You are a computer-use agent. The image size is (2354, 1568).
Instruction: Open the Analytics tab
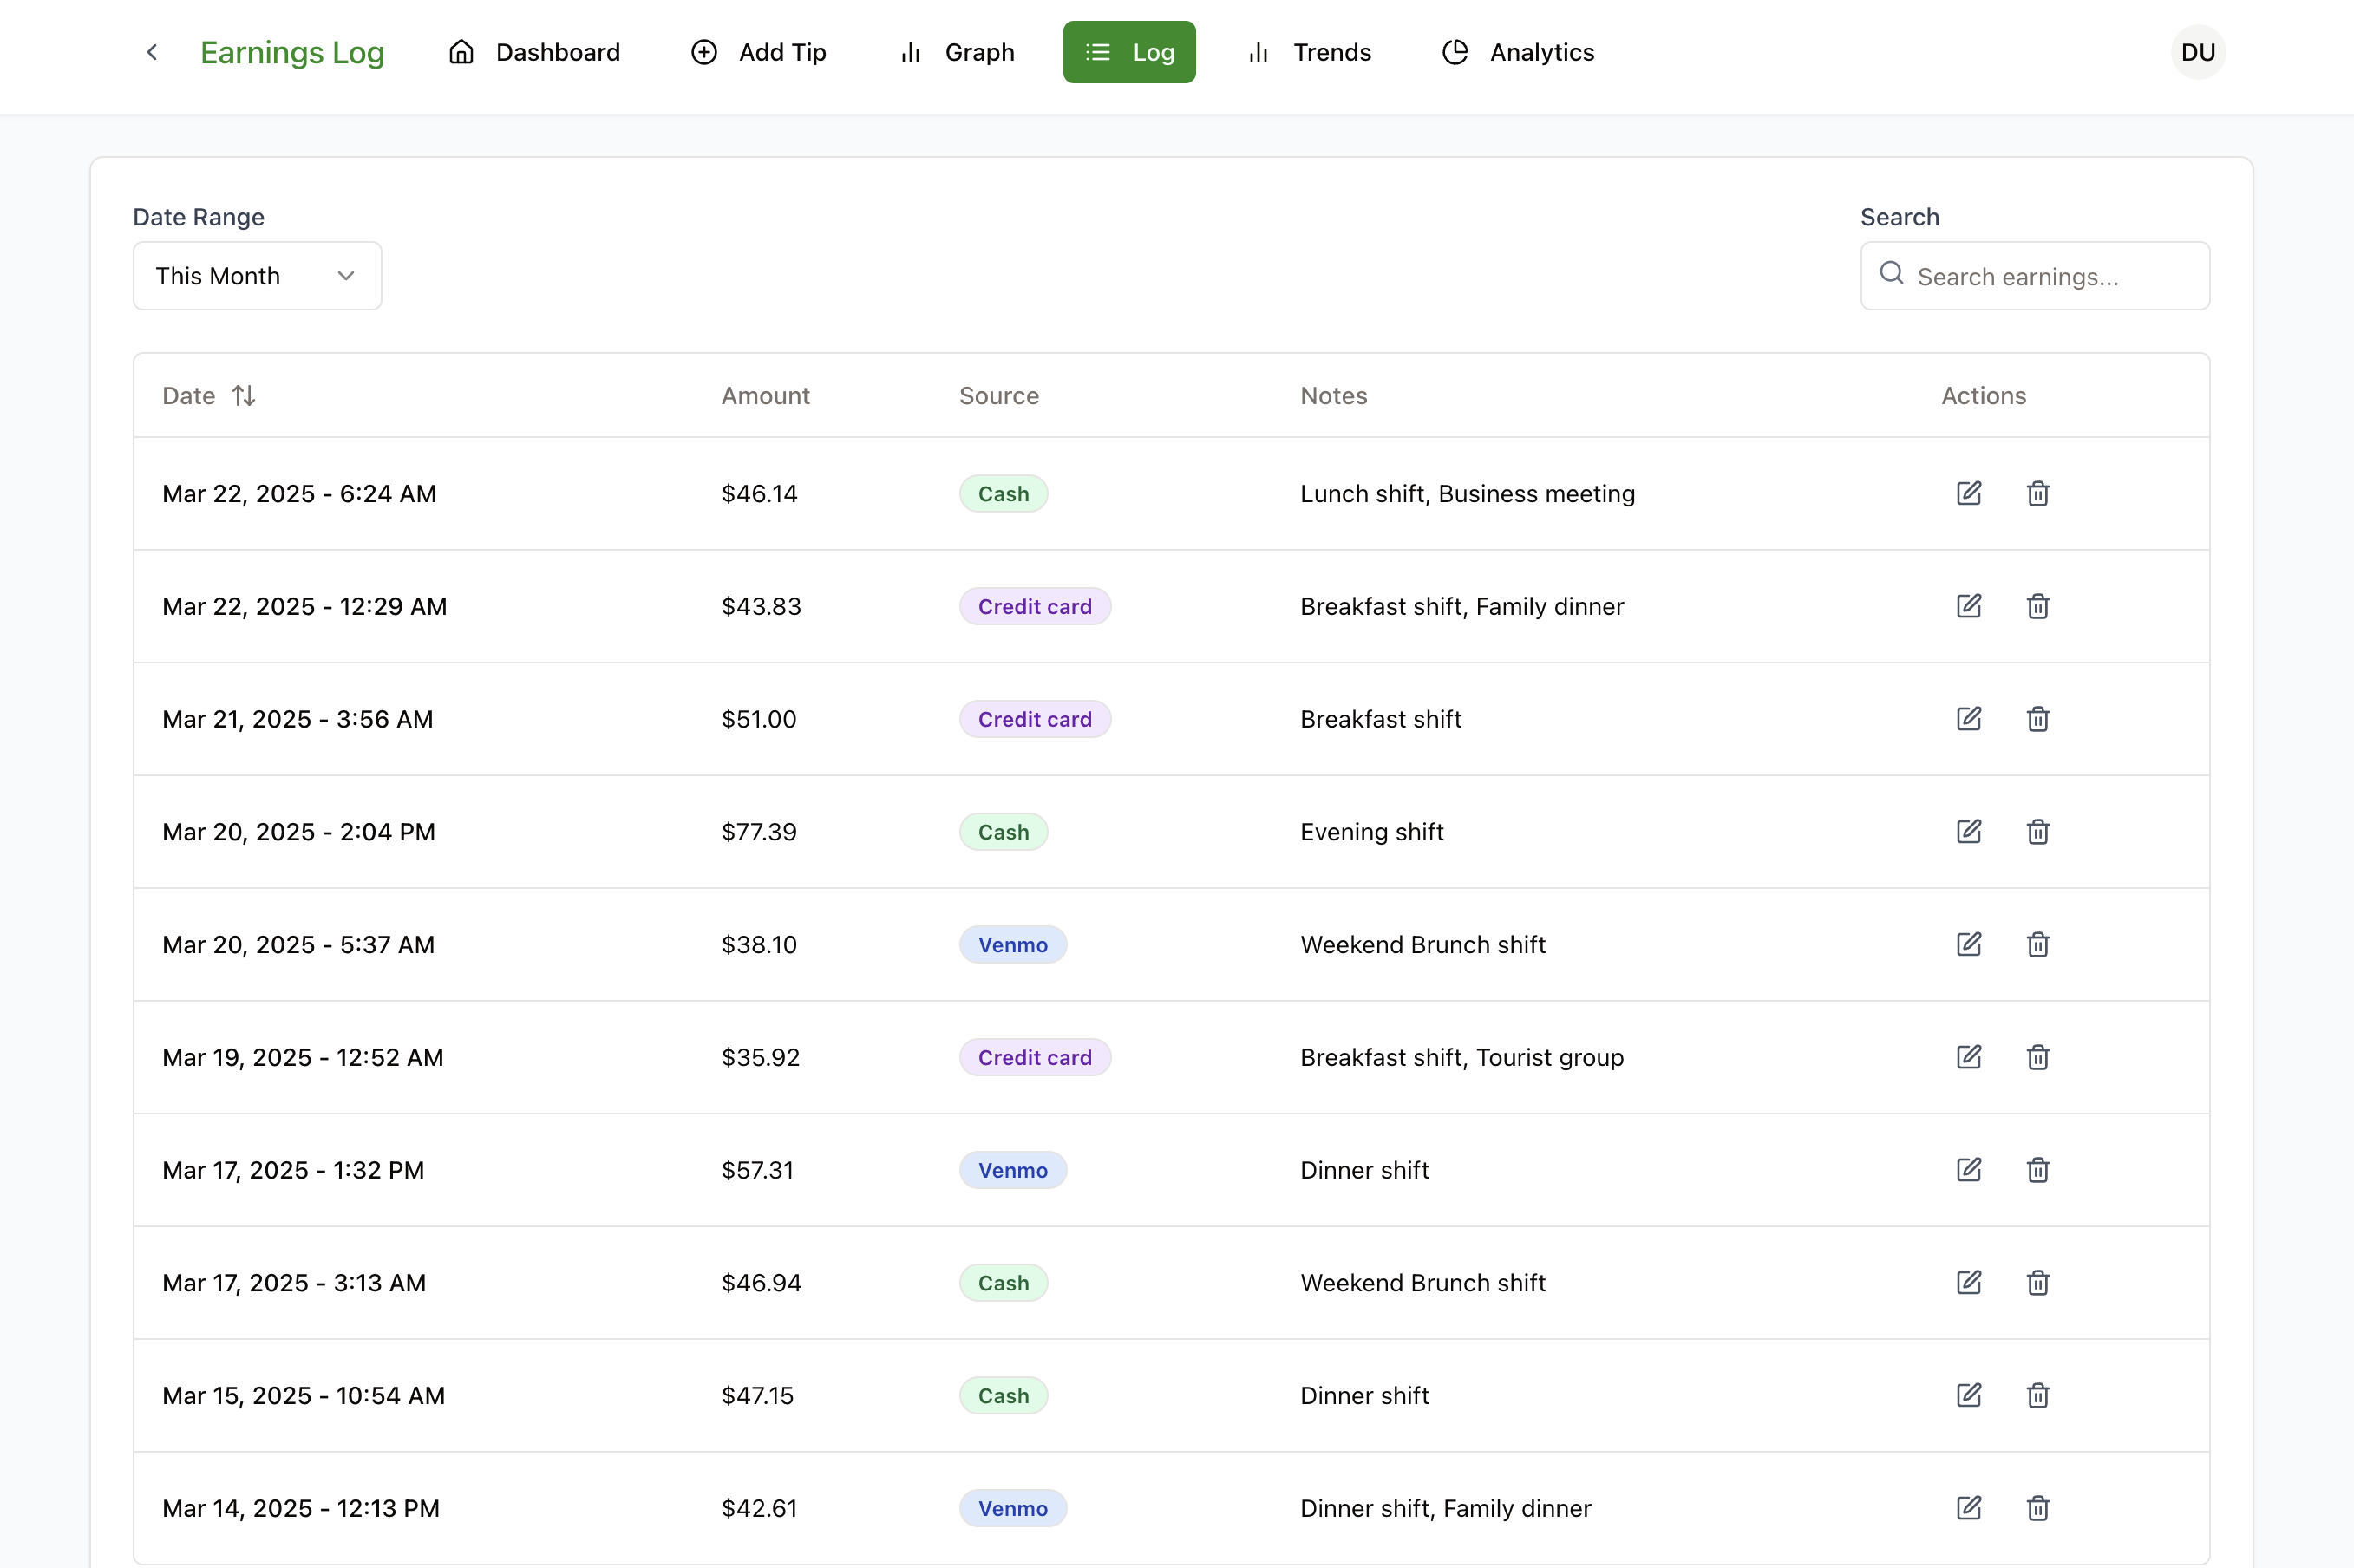1518,52
